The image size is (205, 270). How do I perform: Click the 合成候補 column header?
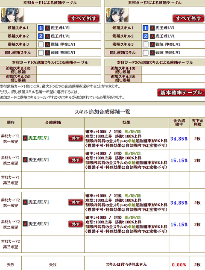[x=53, y=123]
